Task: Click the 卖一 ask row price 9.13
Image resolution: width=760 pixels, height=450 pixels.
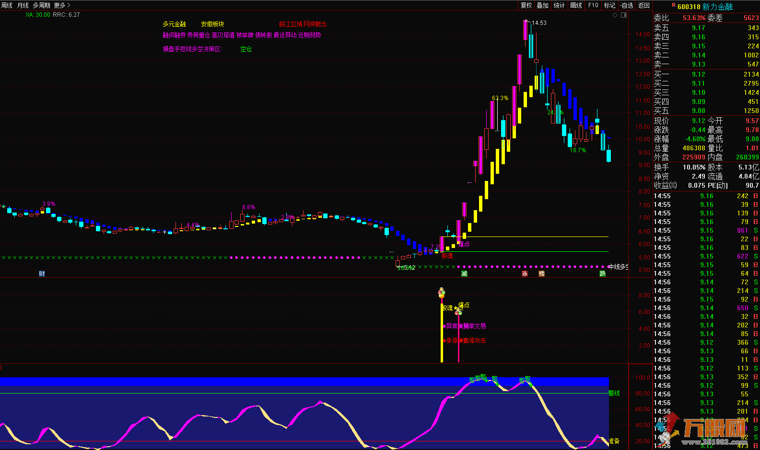Action: coord(699,65)
